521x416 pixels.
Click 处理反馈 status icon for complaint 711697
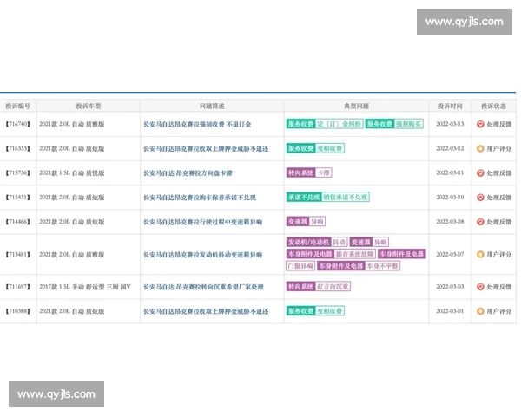[480, 286]
